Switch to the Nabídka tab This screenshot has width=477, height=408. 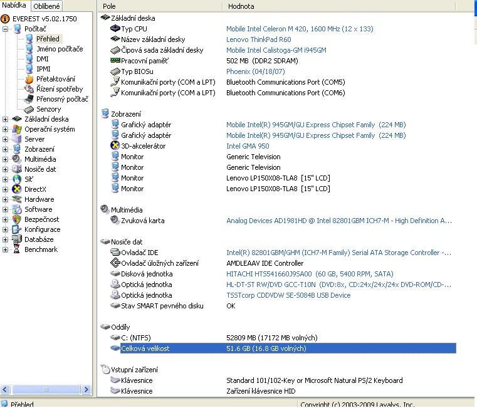coord(14,6)
